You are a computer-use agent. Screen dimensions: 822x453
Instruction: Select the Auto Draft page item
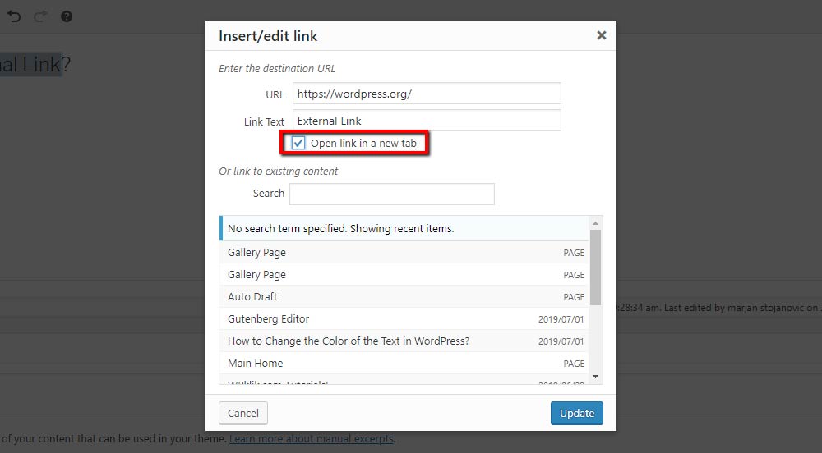(x=404, y=296)
